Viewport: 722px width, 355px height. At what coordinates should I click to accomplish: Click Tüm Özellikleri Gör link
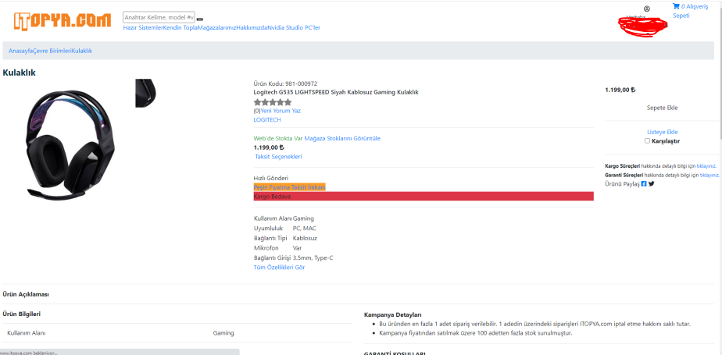pyautogui.click(x=279, y=267)
